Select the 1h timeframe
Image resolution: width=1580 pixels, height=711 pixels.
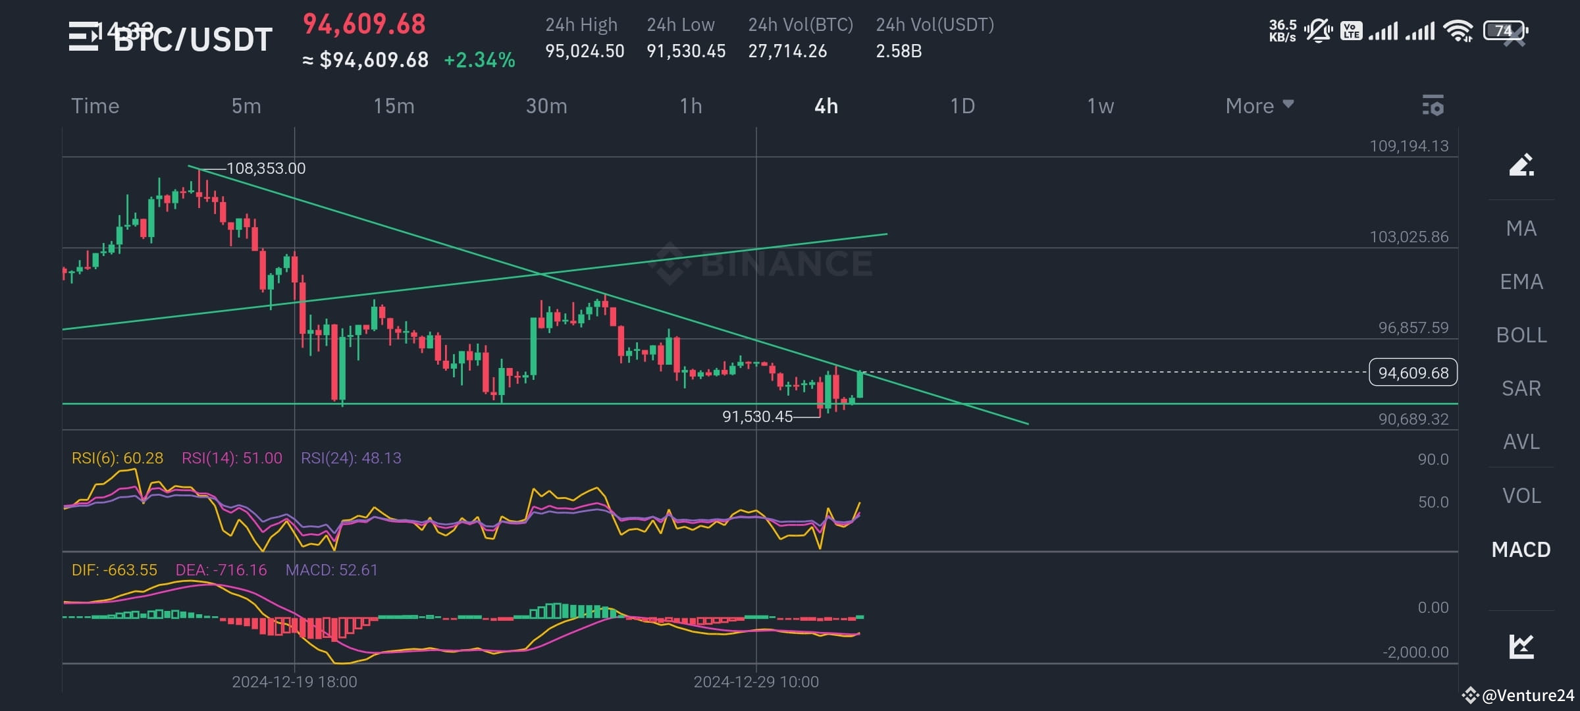691,106
